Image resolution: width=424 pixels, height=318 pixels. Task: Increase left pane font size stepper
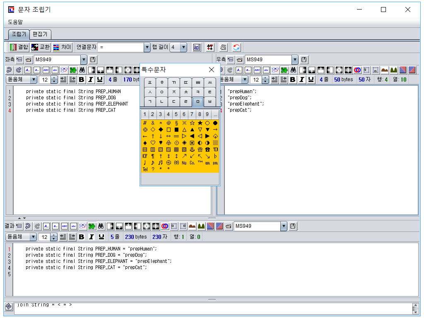[x=54, y=78]
